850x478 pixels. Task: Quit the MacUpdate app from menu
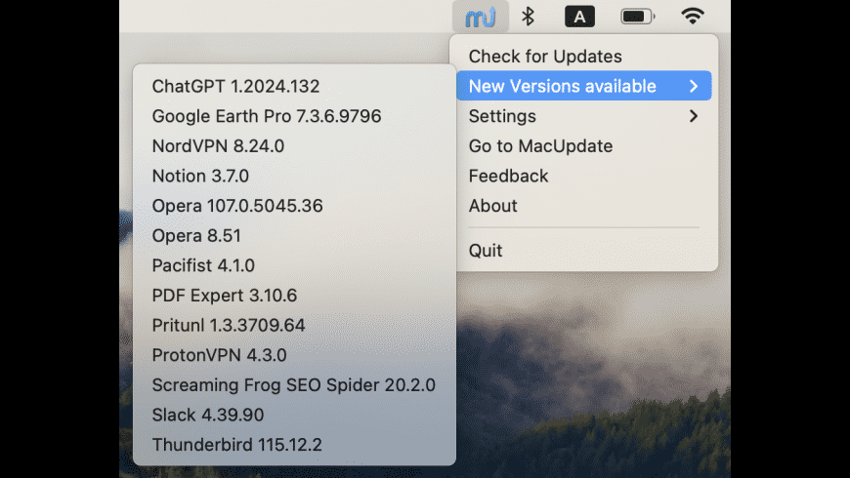click(x=584, y=250)
